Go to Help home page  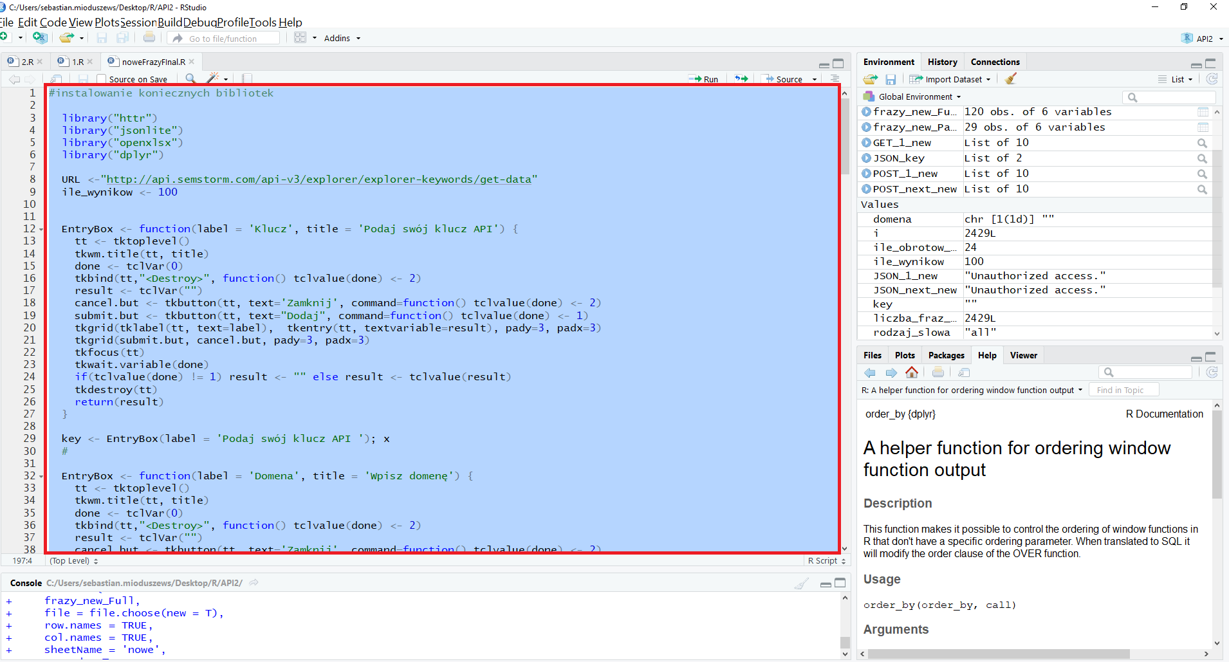pos(912,372)
